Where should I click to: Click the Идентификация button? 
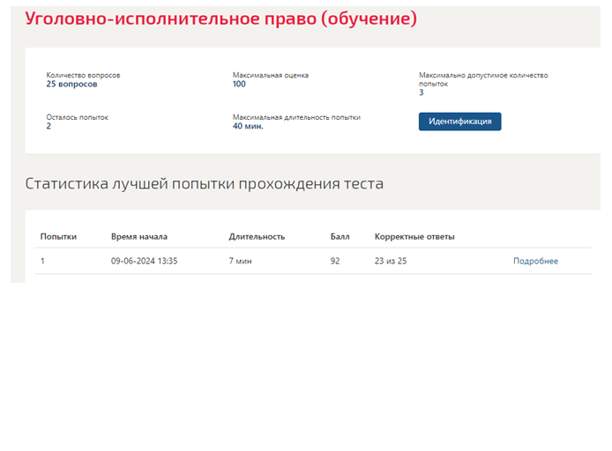point(459,122)
